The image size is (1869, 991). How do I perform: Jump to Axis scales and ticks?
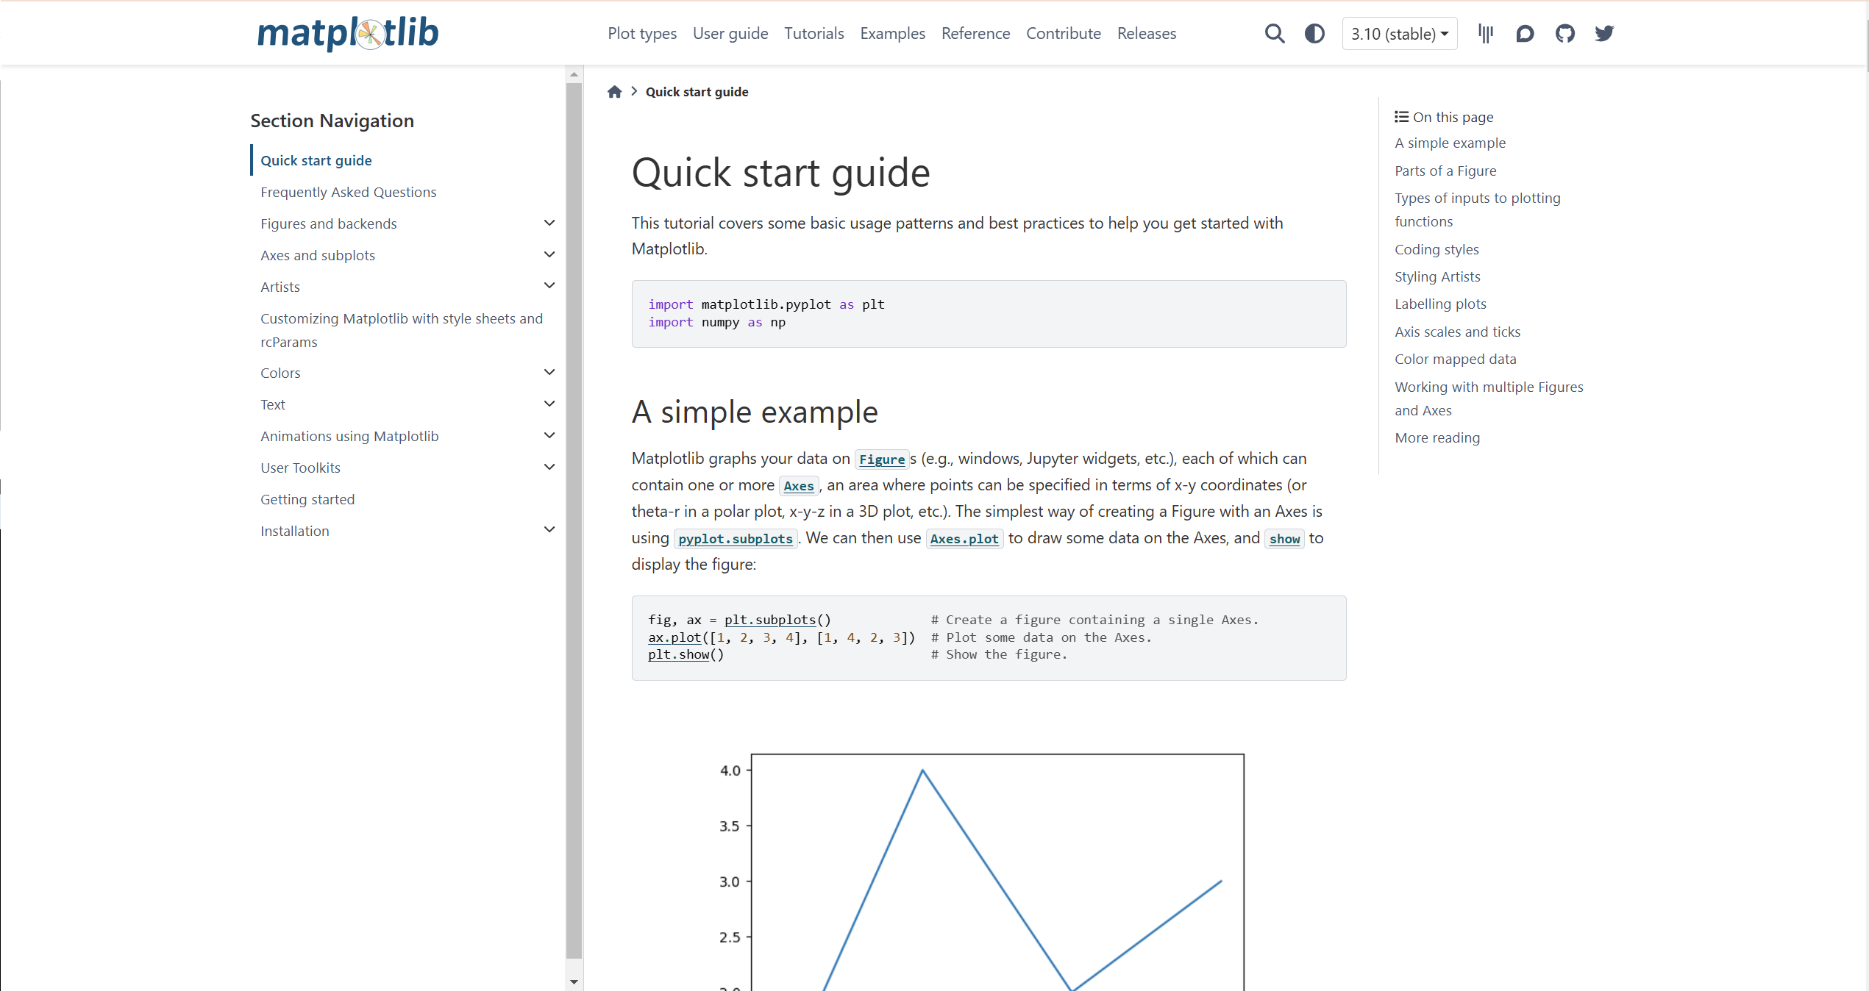click(1457, 332)
